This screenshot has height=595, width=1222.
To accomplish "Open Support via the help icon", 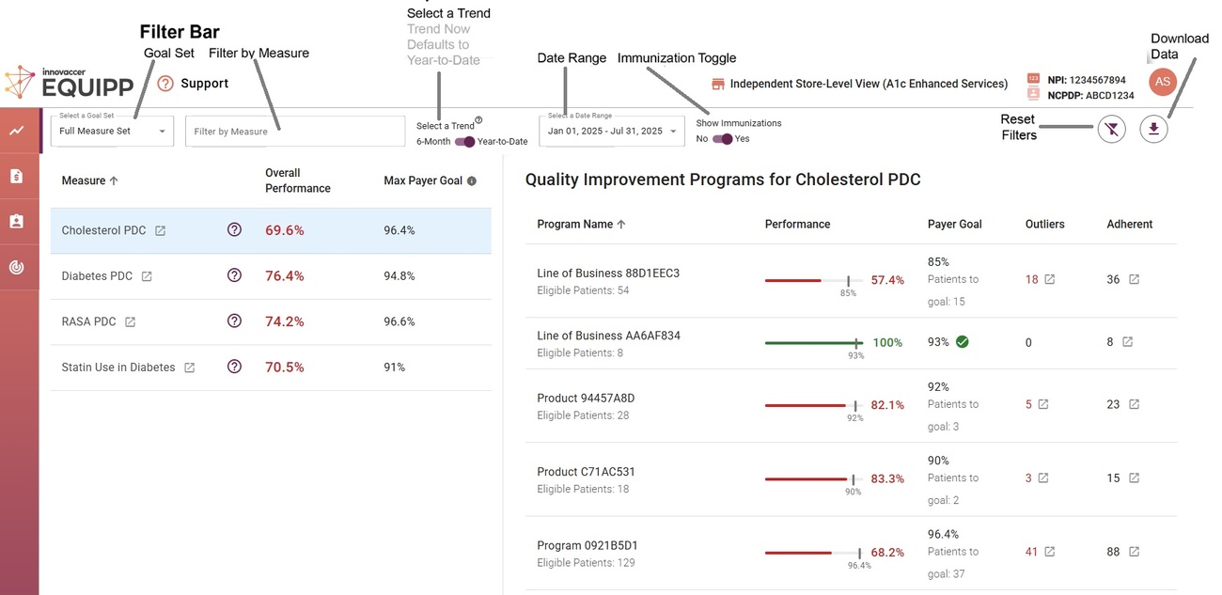I will 164,83.
